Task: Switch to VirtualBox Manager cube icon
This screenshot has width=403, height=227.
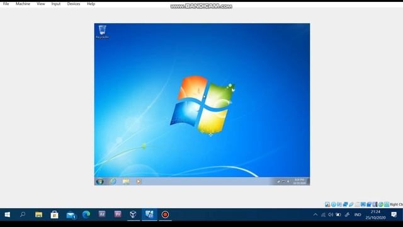Action: tap(133, 214)
